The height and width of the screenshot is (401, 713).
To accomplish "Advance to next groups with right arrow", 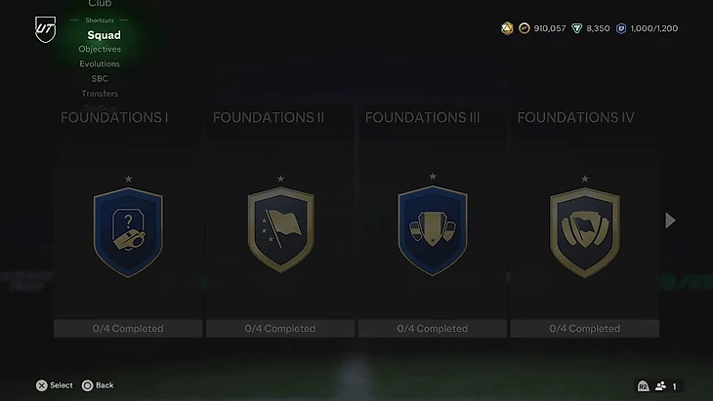I will tap(670, 221).
